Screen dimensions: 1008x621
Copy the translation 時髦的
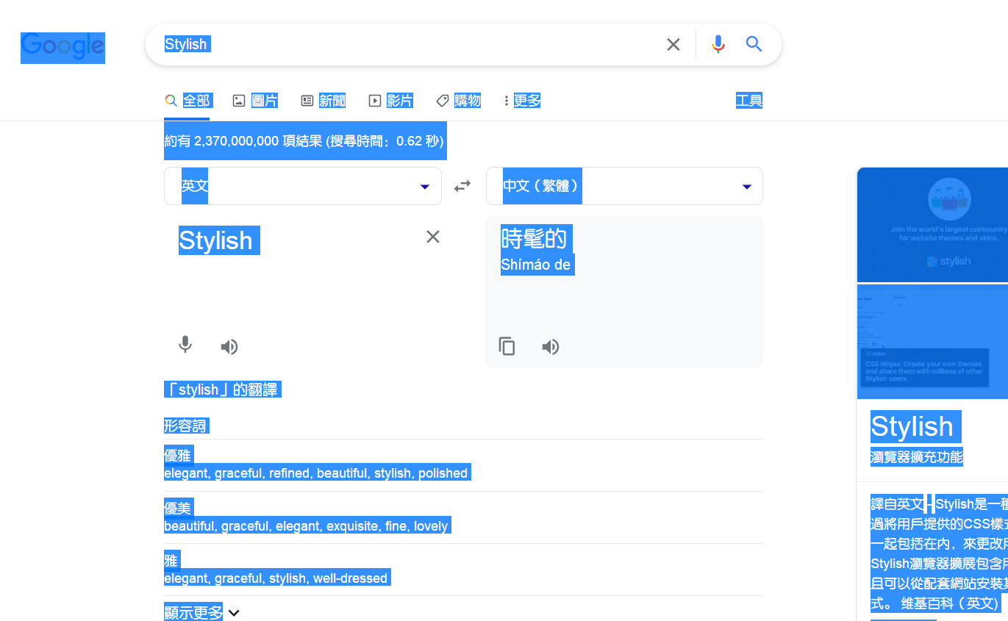point(507,346)
